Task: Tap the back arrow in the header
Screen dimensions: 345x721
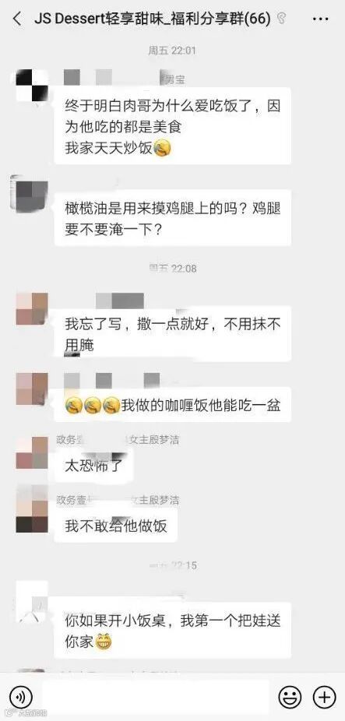Action: 17,19
